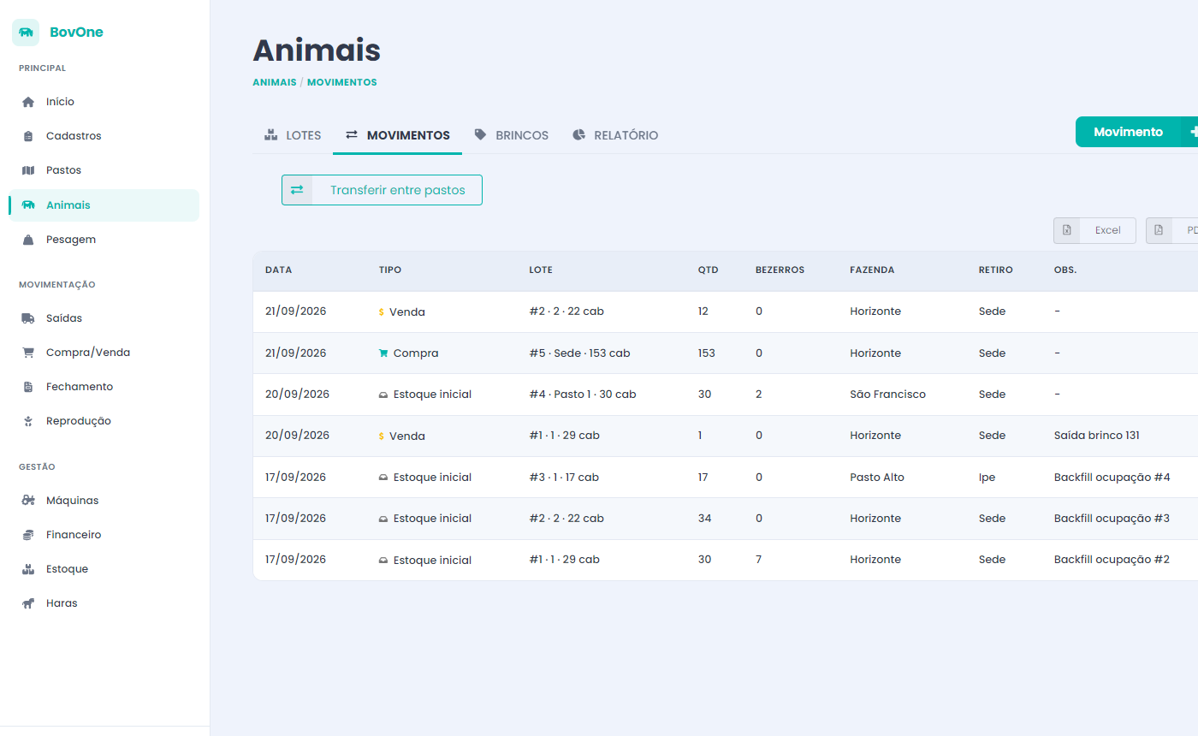Screen dimensions: 1198x736
Task: Open the Brincos tab
Action: [511, 135]
